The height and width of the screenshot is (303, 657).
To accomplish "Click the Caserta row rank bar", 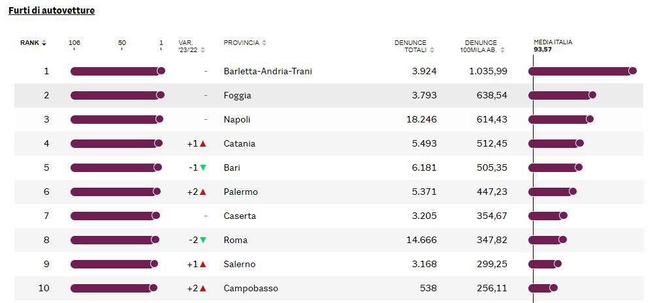I will tap(115, 216).
